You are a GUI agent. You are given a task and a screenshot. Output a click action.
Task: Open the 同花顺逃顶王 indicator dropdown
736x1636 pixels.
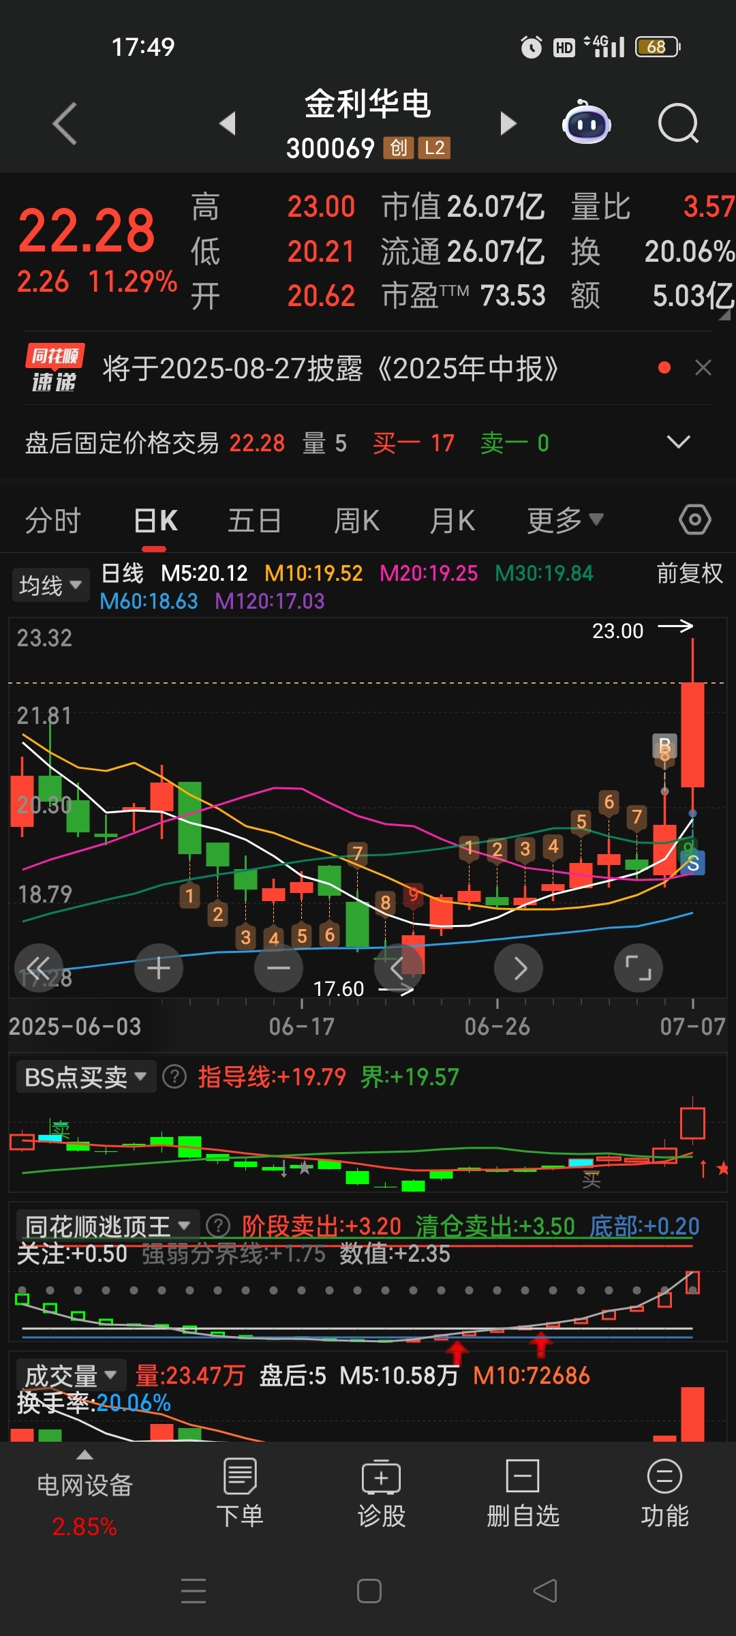pyautogui.click(x=108, y=1226)
